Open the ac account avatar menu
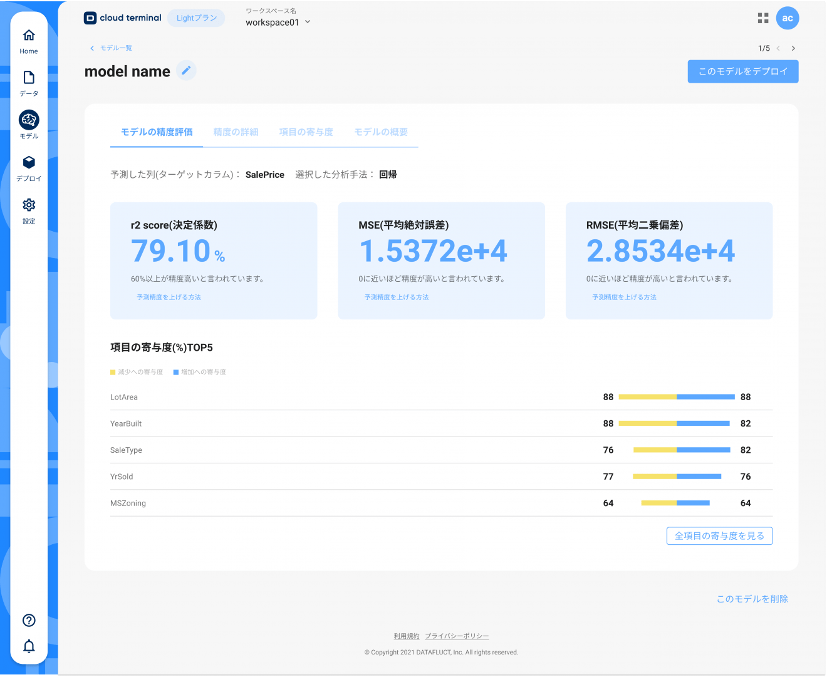 [788, 18]
